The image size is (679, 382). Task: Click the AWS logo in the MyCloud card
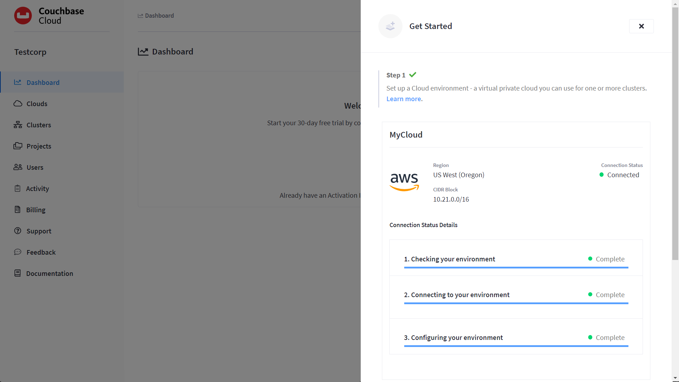404,182
